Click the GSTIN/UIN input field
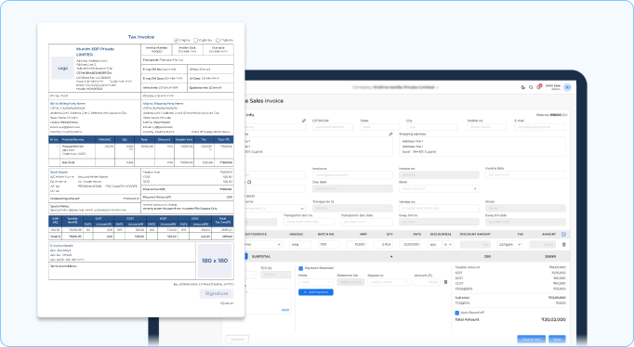The height and width of the screenshot is (347, 634). [333, 127]
